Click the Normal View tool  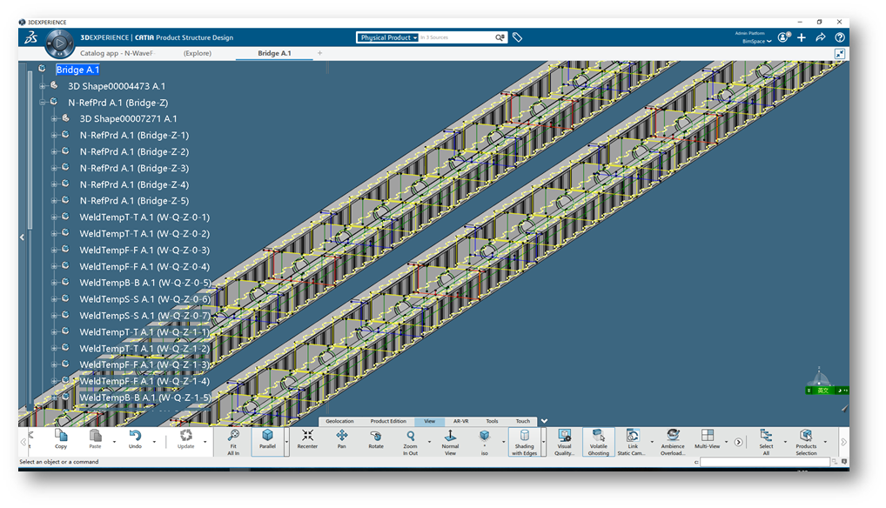[x=450, y=439]
